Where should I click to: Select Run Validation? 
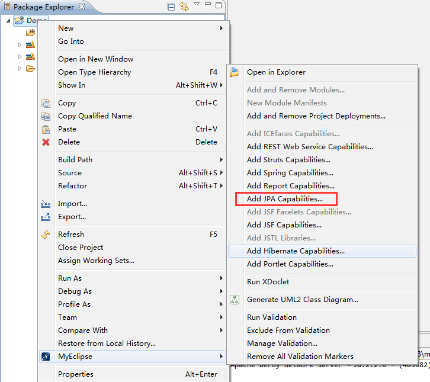click(x=322, y=317)
